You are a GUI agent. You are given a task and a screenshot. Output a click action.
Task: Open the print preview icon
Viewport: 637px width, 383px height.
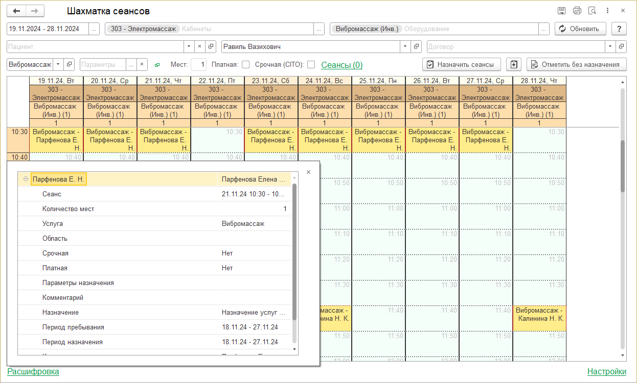(x=592, y=11)
